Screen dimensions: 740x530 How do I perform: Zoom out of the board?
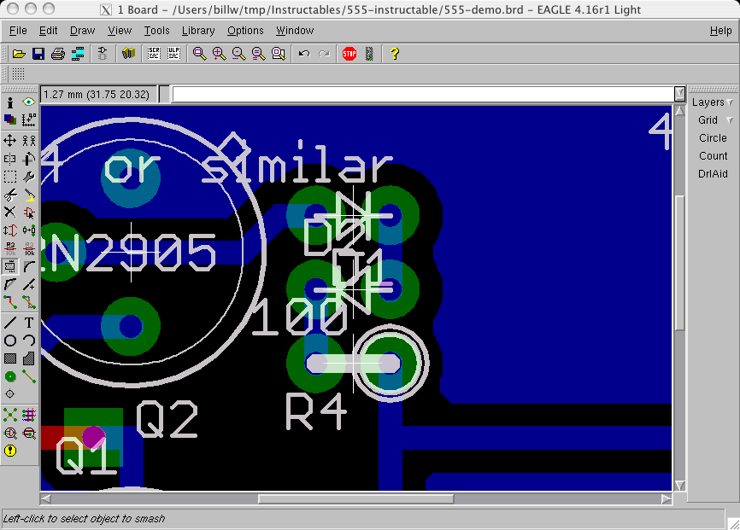click(238, 54)
